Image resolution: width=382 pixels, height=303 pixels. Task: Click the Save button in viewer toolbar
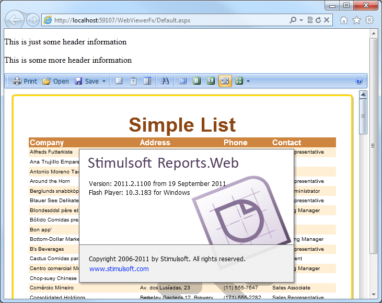(87, 81)
